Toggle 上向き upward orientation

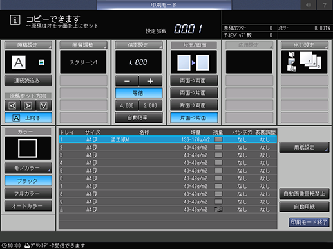point(28,117)
